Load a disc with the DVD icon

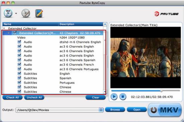8,13
